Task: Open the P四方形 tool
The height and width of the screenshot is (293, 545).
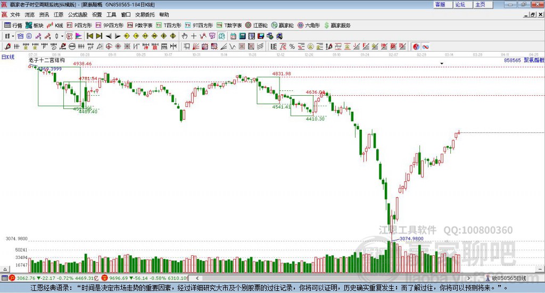Action: tap(79, 26)
